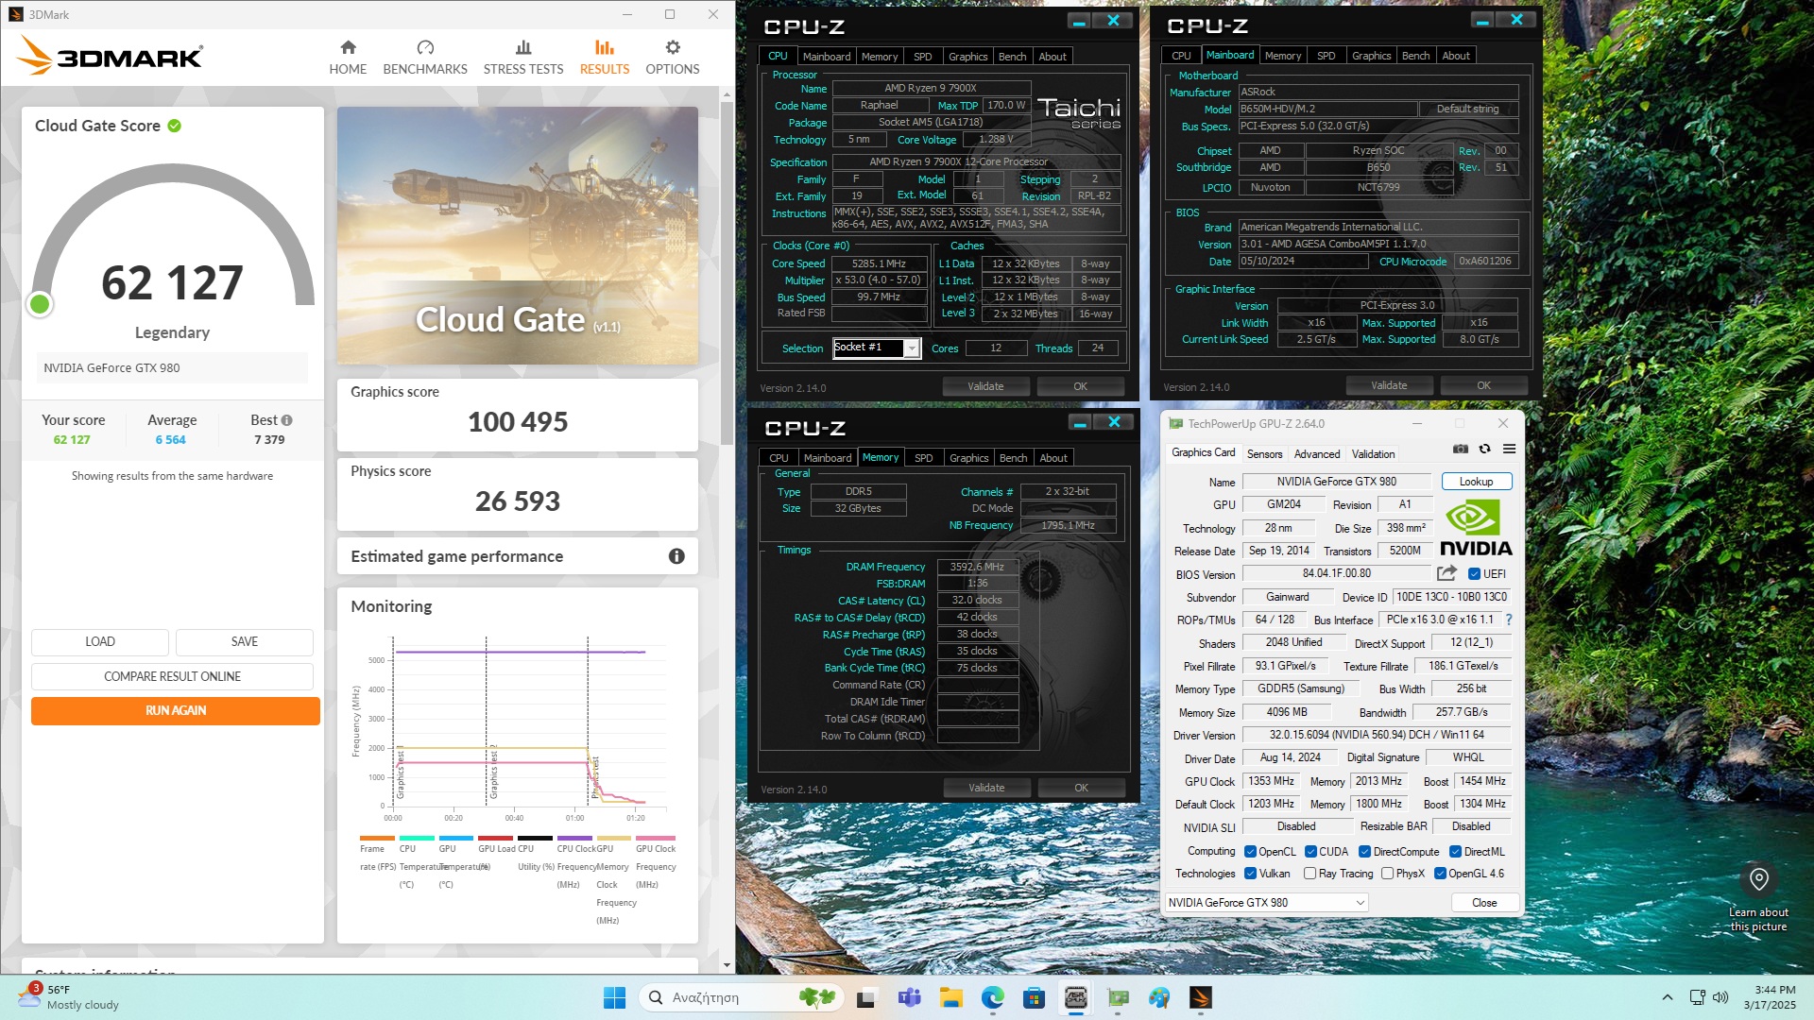Switch to GPU-Z via its taskbar icon
Viewport: 1814px width, 1020px height.
tap(1119, 997)
